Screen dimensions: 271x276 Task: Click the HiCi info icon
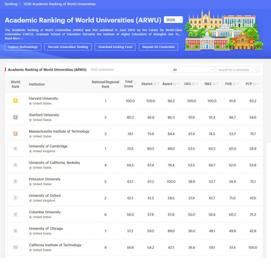(x=194, y=84)
